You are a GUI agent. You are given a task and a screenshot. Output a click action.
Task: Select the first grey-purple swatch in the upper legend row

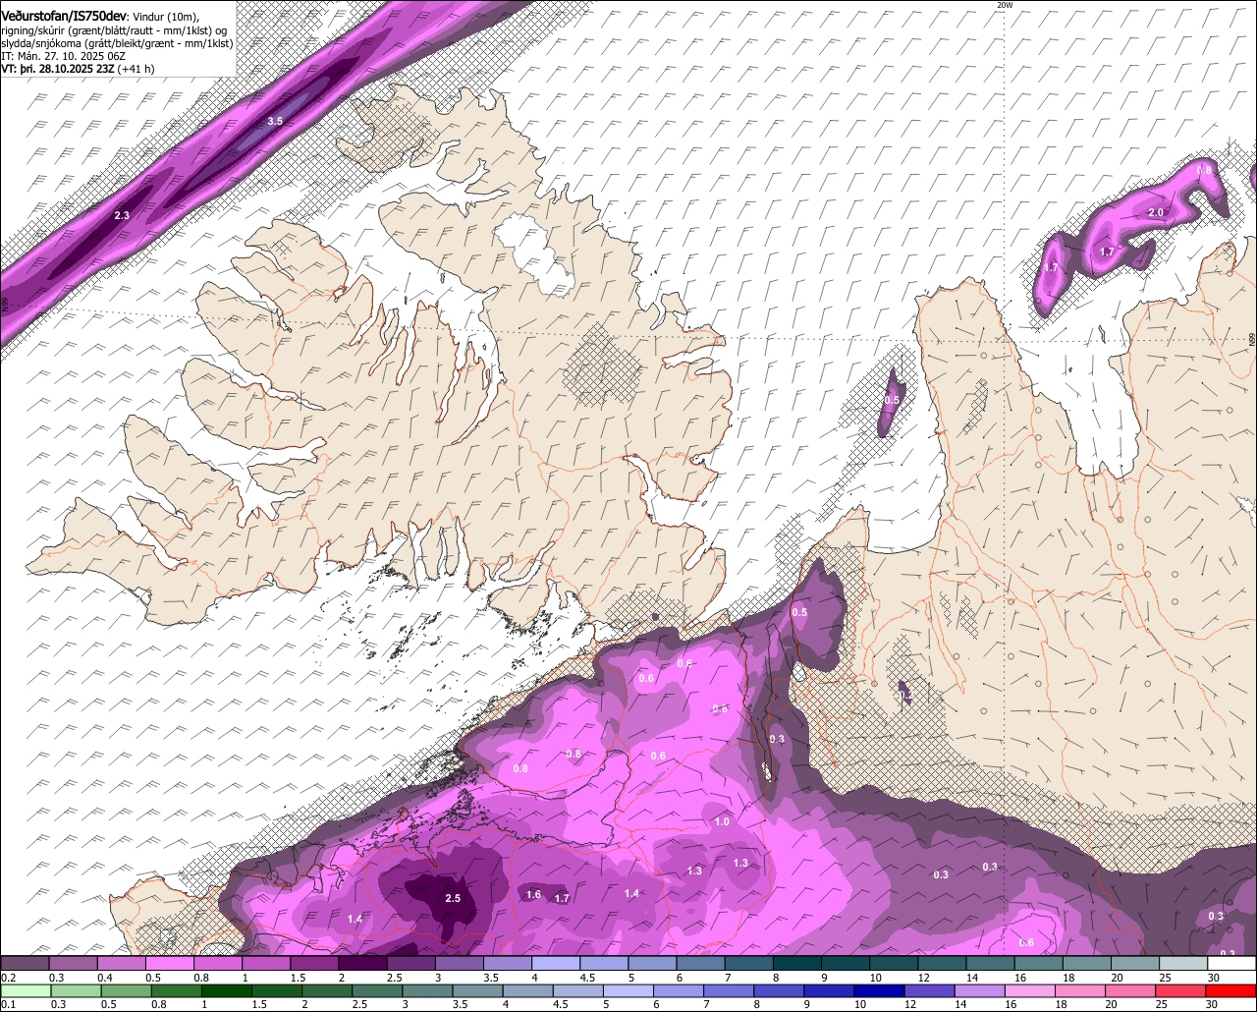pyautogui.click(x=25, y=963)
